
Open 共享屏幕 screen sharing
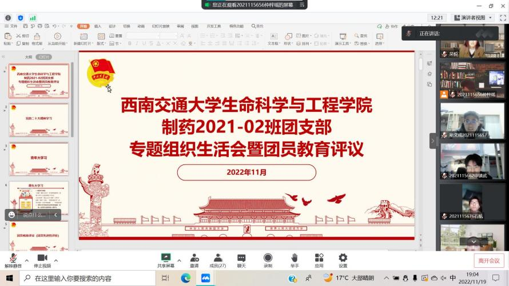coord(166,258)
